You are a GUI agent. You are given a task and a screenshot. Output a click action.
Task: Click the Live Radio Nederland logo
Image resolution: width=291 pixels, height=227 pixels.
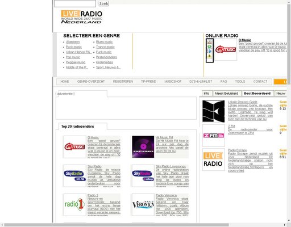coord(82,17)
